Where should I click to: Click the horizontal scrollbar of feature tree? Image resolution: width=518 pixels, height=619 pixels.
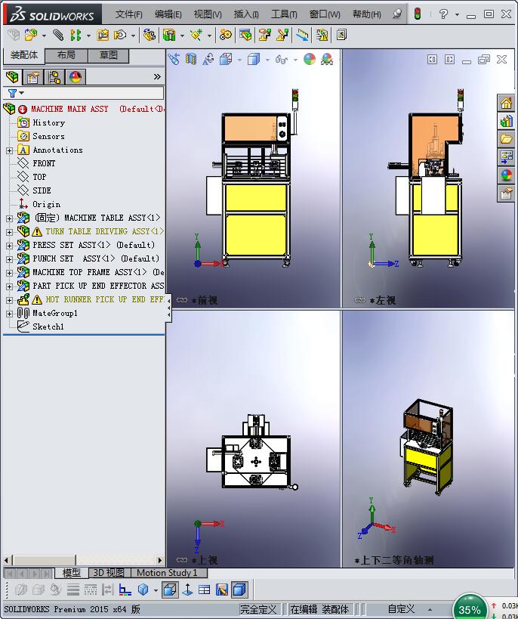pos(45,560)
